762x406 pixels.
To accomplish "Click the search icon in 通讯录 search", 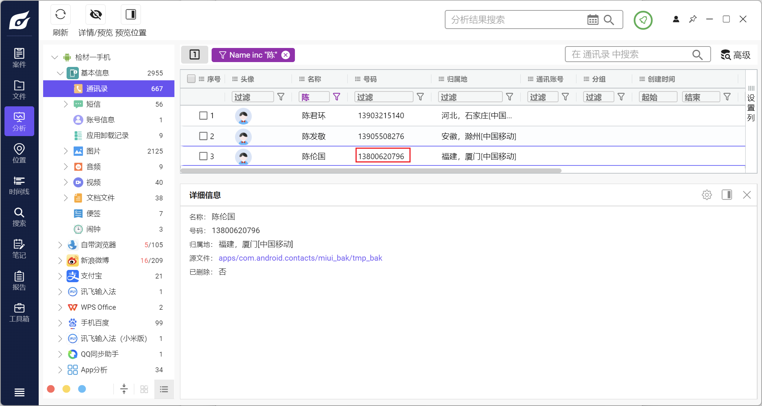I will [x=697, y=55].
